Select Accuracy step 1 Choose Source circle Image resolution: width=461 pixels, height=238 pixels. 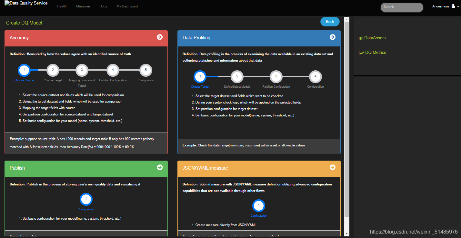(24, 70)
